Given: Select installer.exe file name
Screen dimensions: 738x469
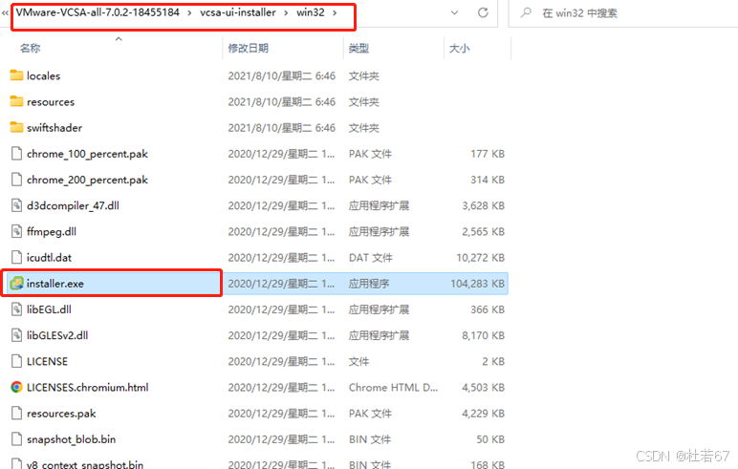Looking at the screenshot, I should coord(55,284).
